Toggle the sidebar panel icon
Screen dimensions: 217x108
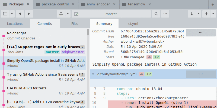tap(5, 14)
